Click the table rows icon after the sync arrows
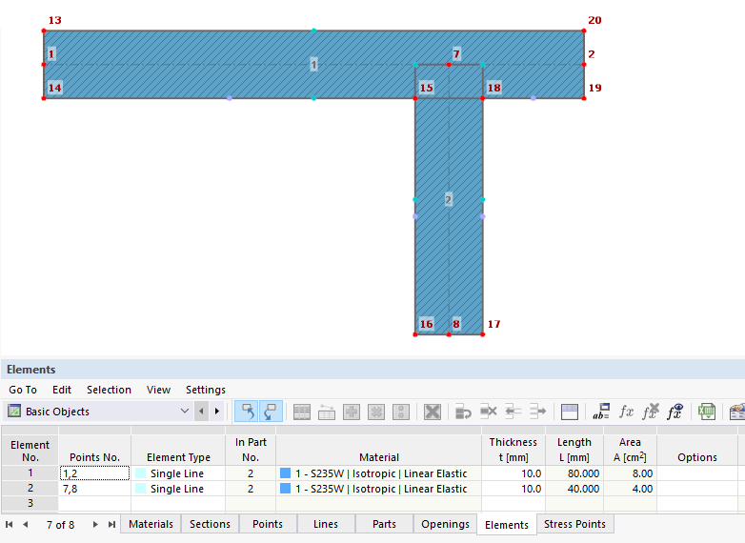The image size is (745, 543). click(x=302, y=412)
